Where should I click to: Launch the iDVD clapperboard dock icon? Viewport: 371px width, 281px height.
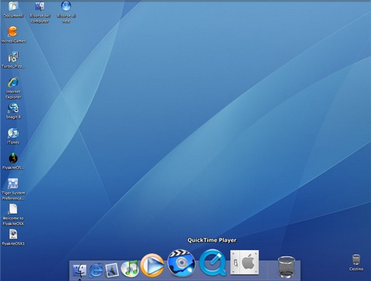pos(181,263)
